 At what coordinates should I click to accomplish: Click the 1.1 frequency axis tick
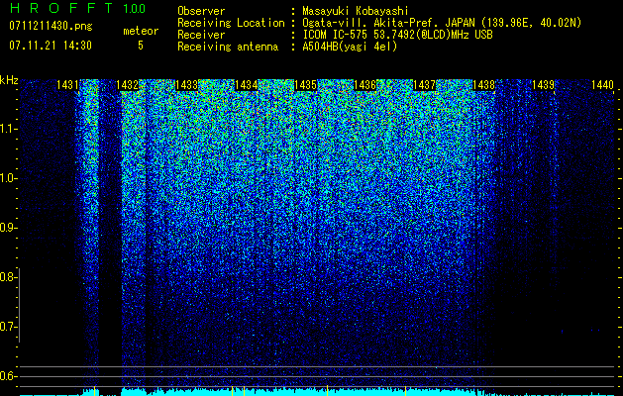coord(8,129)
